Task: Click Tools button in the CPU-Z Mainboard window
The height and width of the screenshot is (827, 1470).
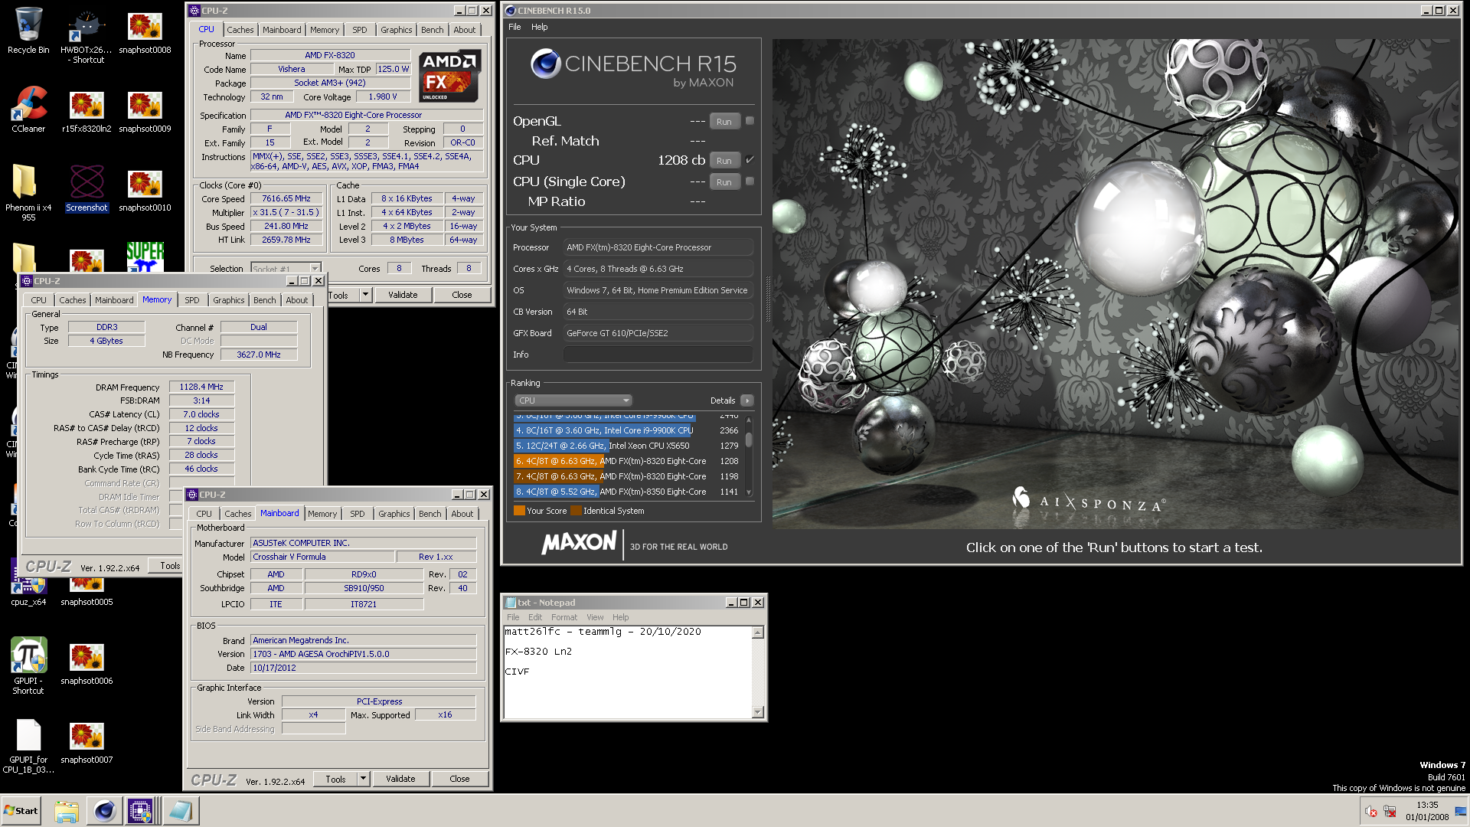Action: (x=335, y=779)
